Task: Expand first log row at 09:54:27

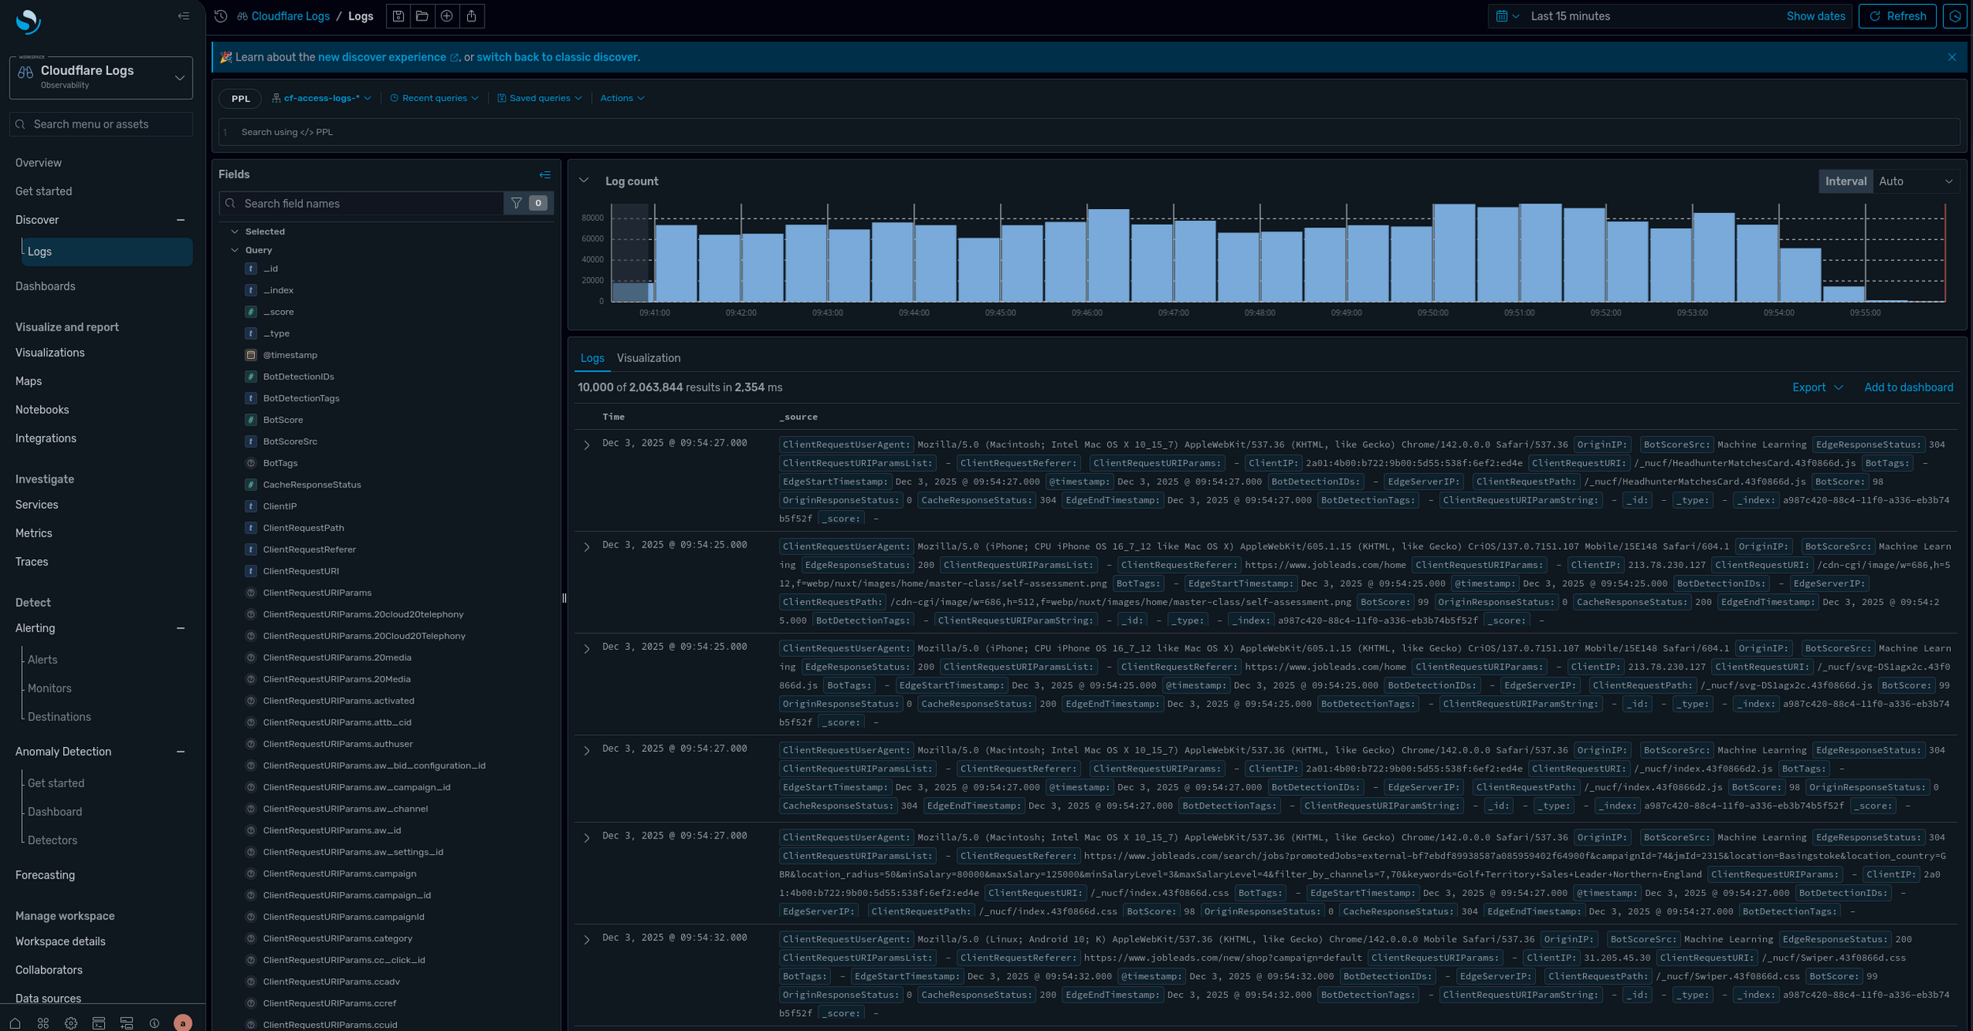Action: [x=586, y=445]
